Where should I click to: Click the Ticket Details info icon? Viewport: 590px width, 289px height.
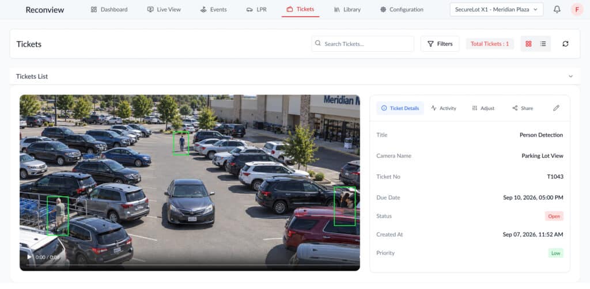[x=384, y=108]
